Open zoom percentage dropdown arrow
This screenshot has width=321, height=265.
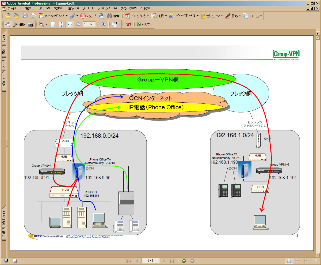tap(97, 24)
